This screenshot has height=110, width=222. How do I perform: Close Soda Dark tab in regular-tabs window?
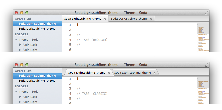point(151,19)
